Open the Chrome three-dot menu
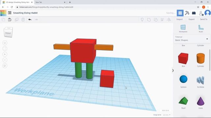This screenshot has height=118, width=211. click(208, 7)
